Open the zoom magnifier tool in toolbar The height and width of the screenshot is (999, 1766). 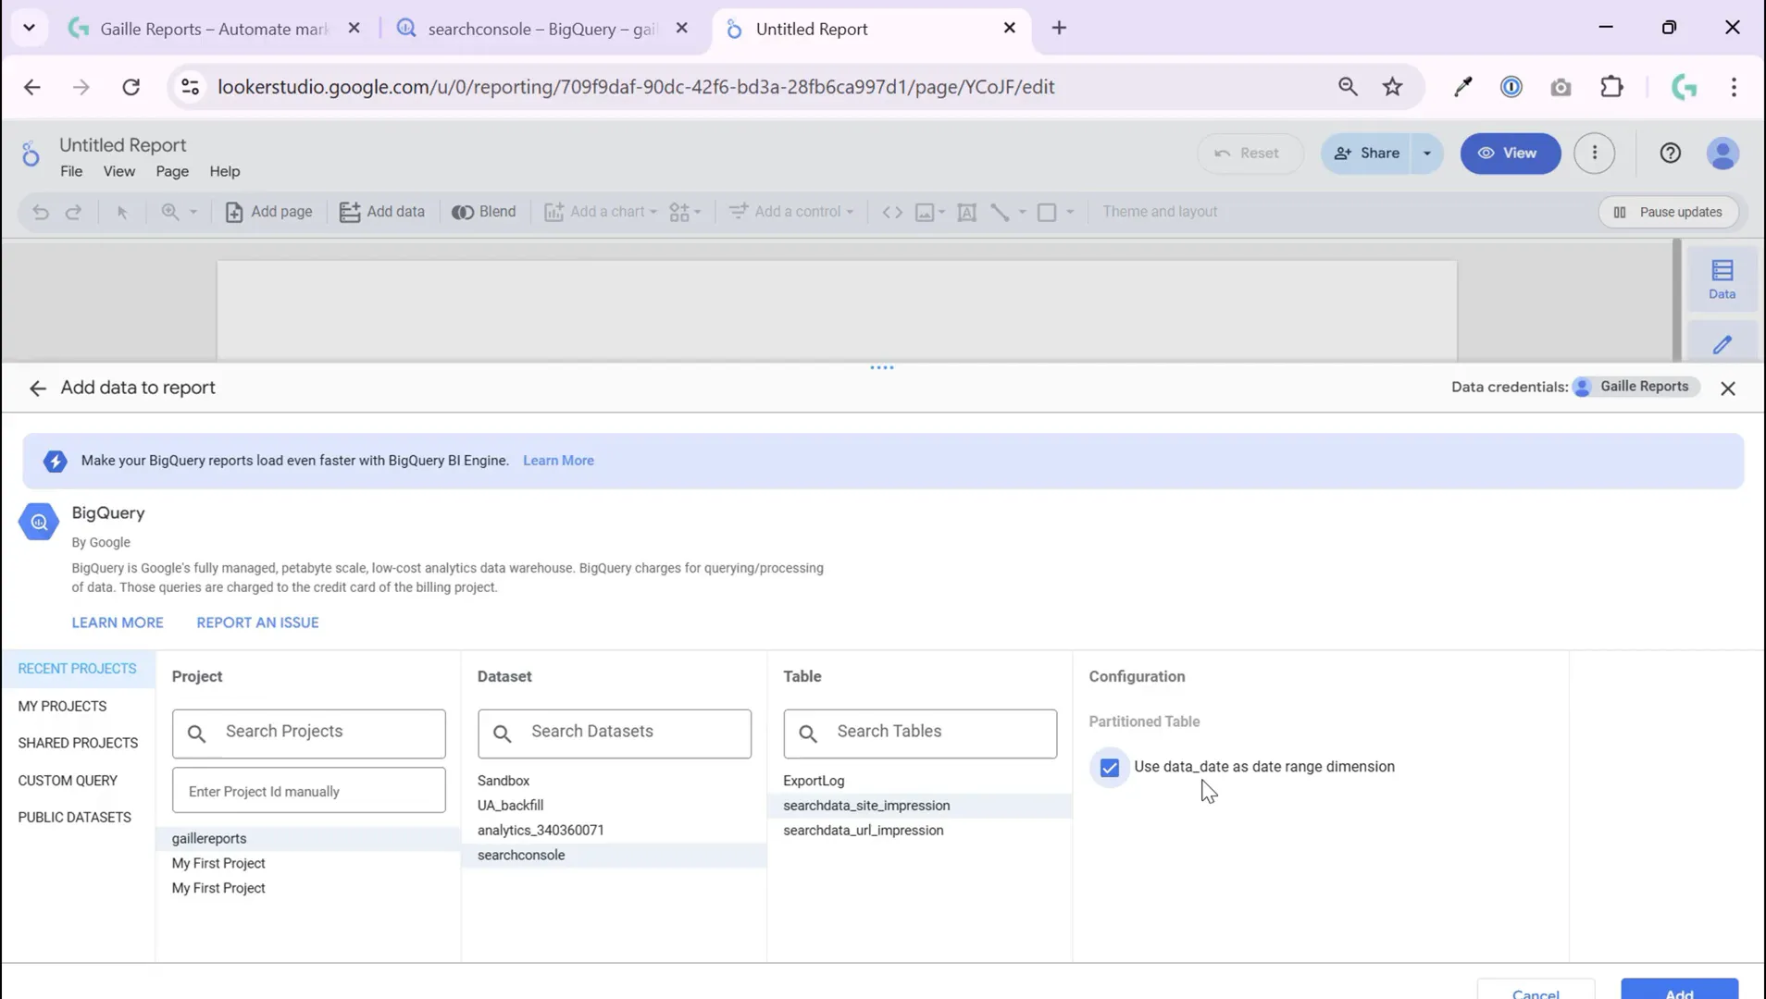click(x=170, y=212)
